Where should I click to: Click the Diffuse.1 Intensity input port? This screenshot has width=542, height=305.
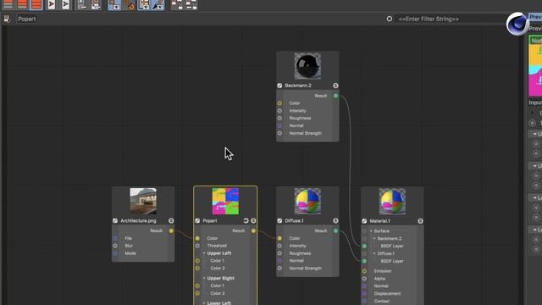pyautogui.click(x=279, y=246)
